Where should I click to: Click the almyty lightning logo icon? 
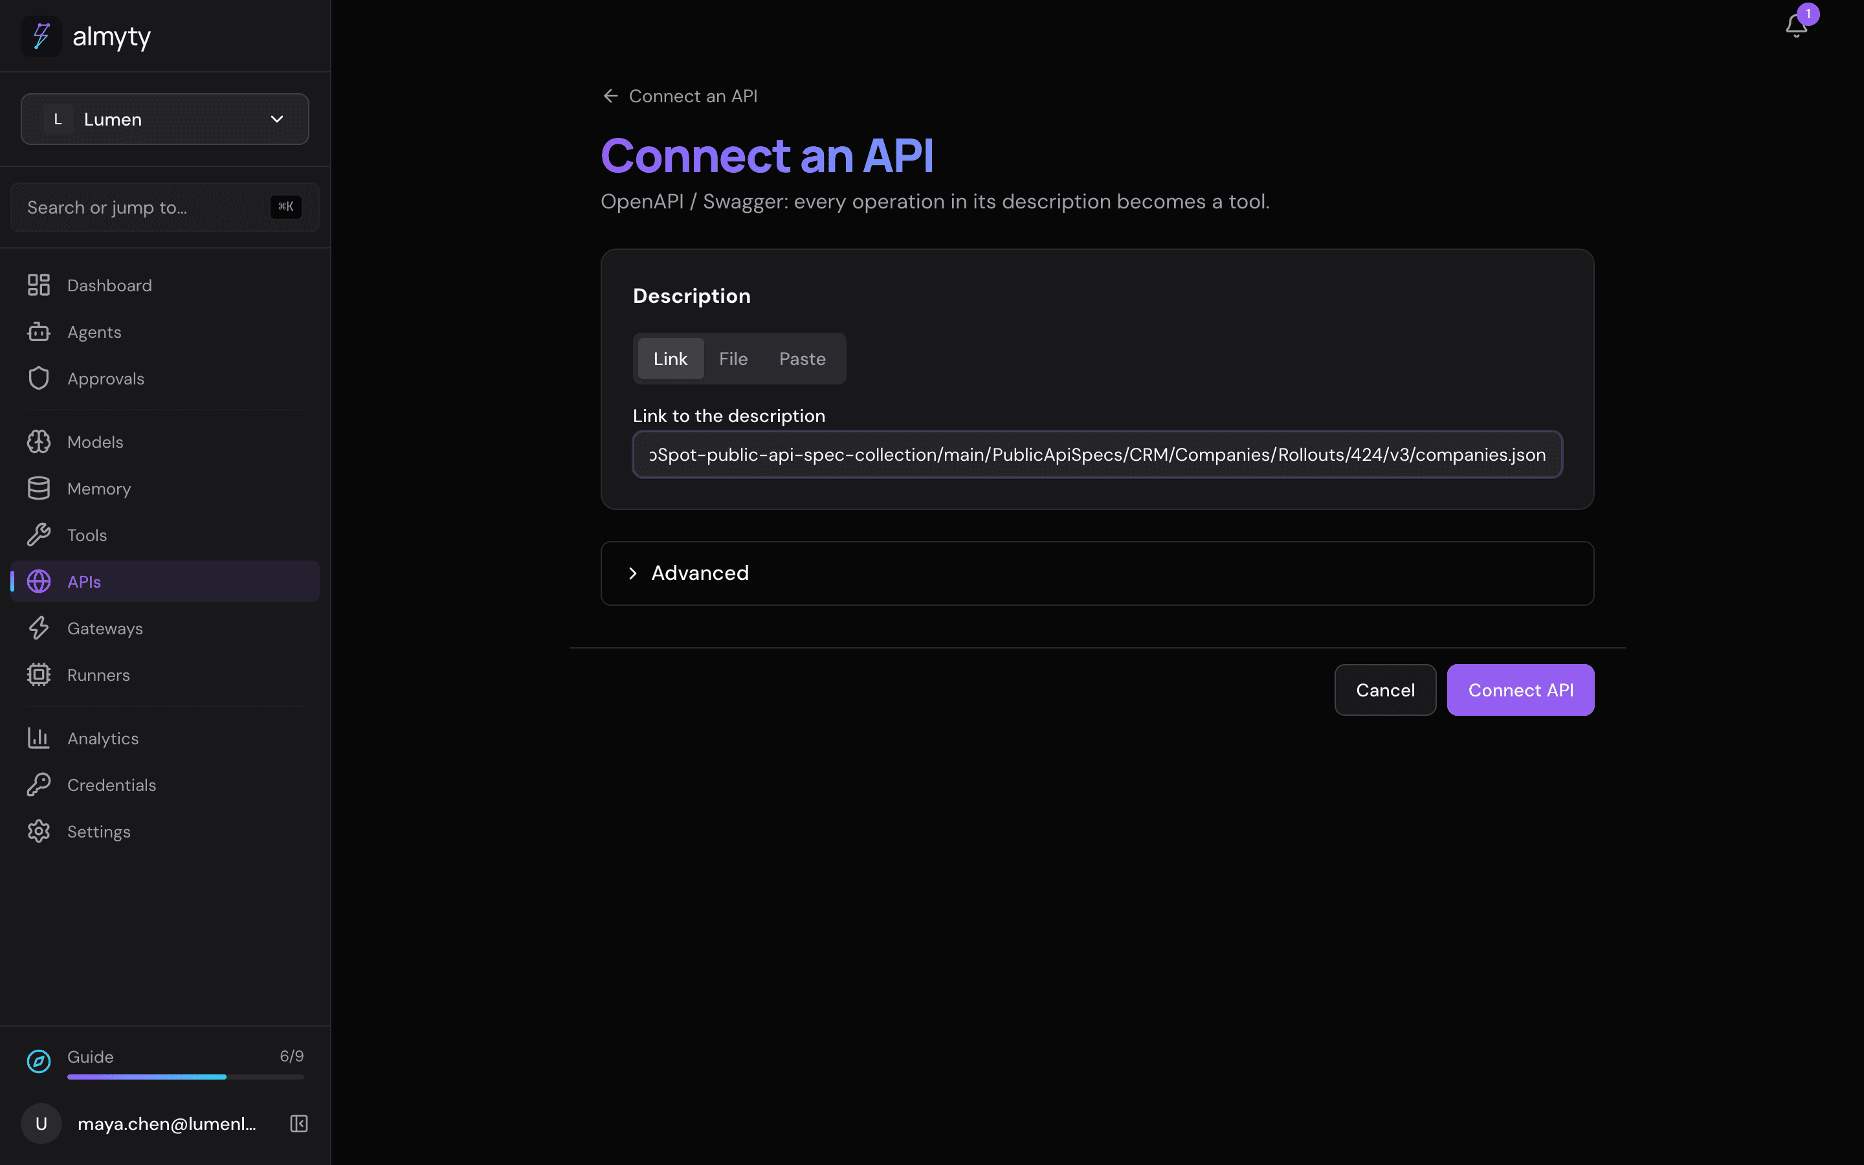[41, 36]
